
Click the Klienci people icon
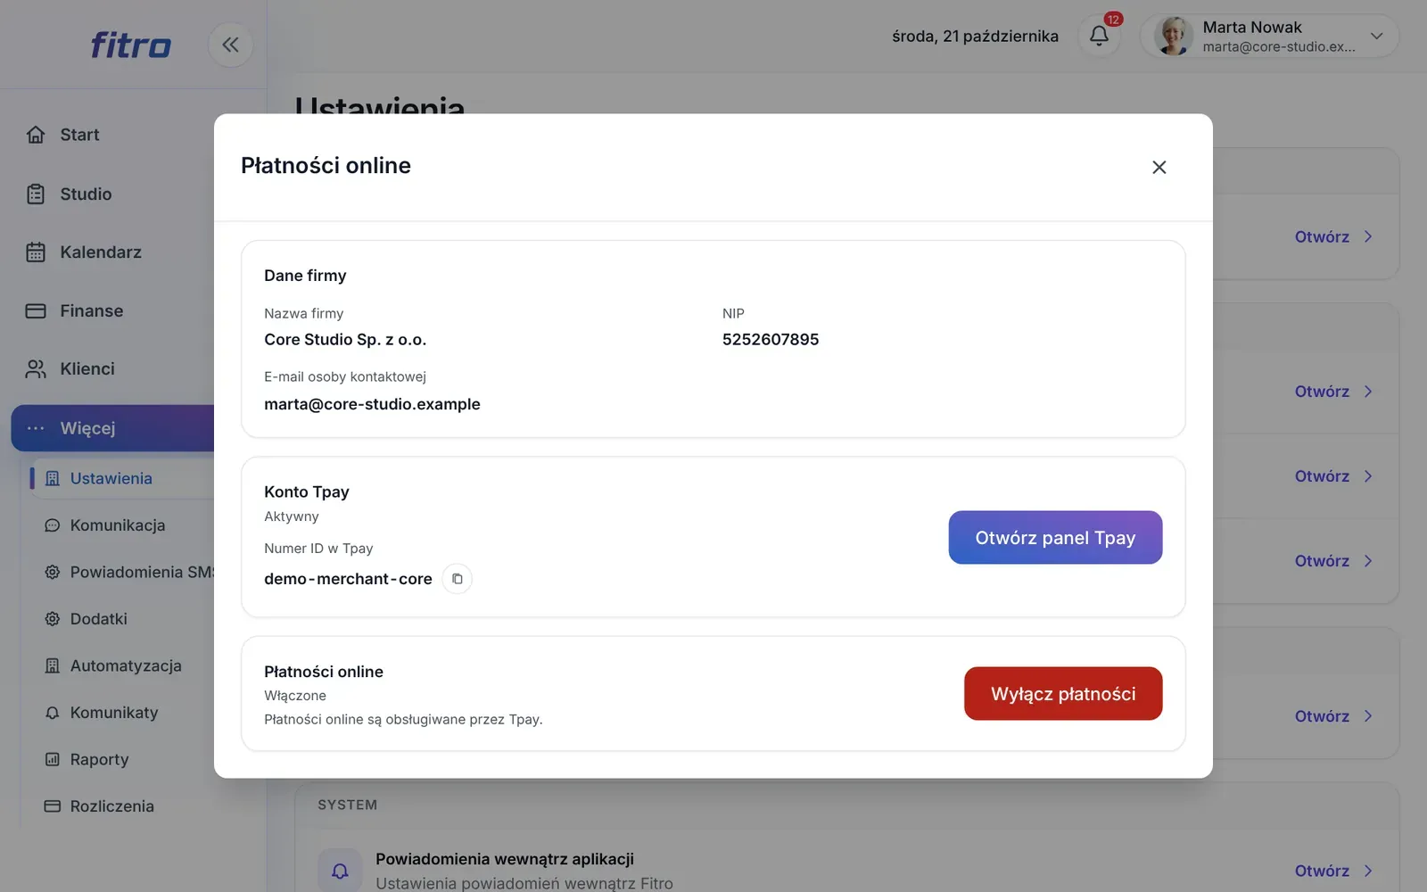coord(36,369)
